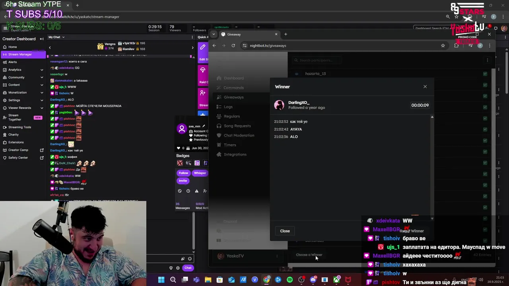Open the emote picker in chat input
Image resolution: width=509 pixels, height=286 pixels.
[190, 259]
